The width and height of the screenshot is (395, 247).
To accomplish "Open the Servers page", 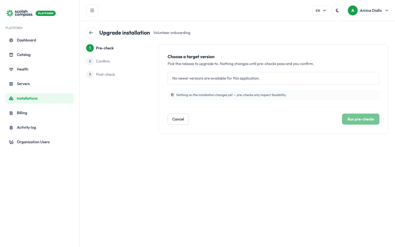I will (39, 84).
